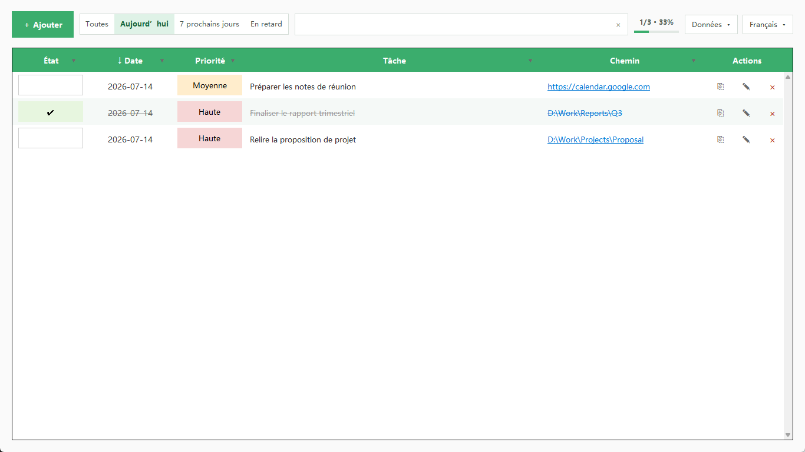Click the struck-through date of 'Finaliser le rapport'
The width and height of the screenshot is (805, 452).
point(130,113)
